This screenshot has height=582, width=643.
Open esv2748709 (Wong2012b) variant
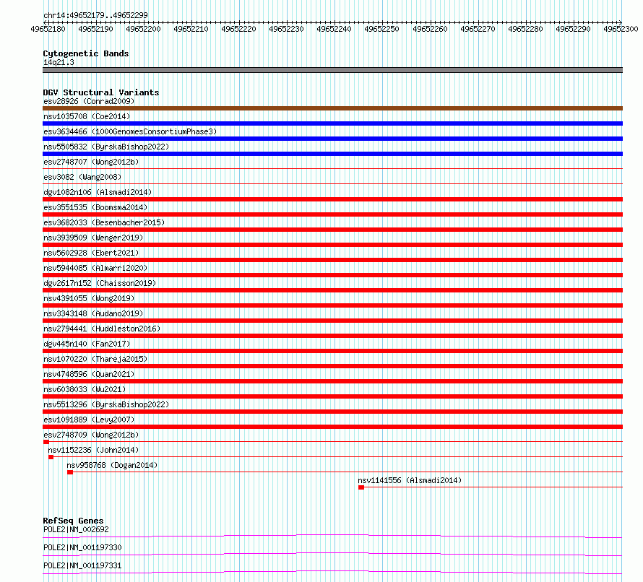click(x=91, y=435)
